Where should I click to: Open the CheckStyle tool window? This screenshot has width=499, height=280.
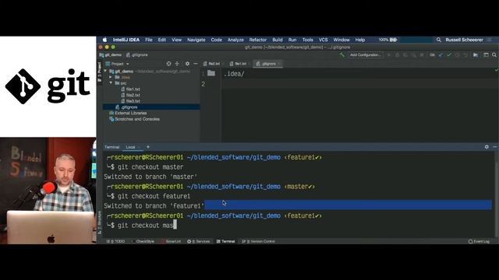pos(143,242)
